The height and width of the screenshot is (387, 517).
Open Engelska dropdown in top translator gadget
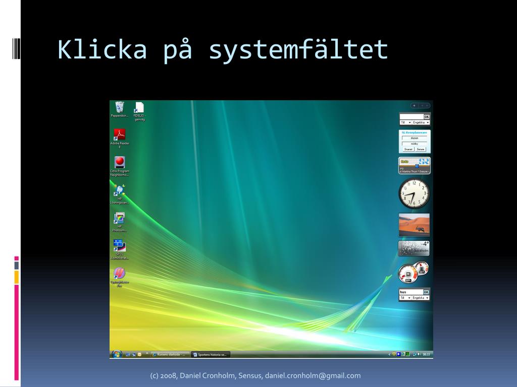click(x=421, y=122)
